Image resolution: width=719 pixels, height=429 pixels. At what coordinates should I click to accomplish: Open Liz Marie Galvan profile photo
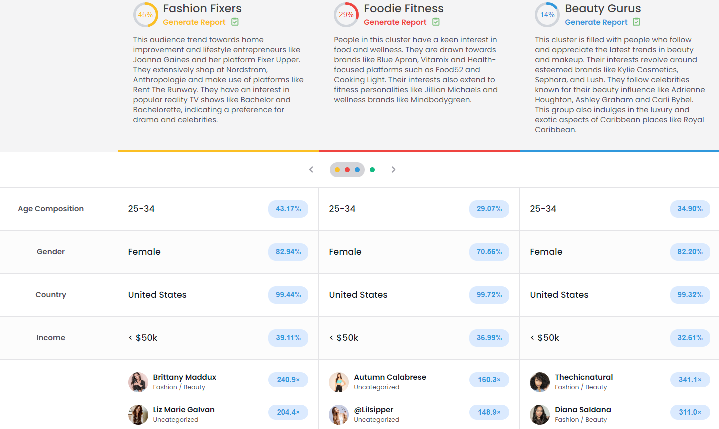[x=138, y=415]
